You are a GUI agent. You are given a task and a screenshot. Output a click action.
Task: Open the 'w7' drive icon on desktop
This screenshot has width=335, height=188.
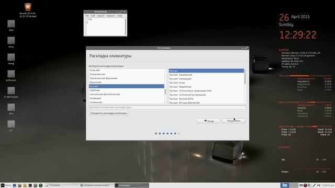11,124
